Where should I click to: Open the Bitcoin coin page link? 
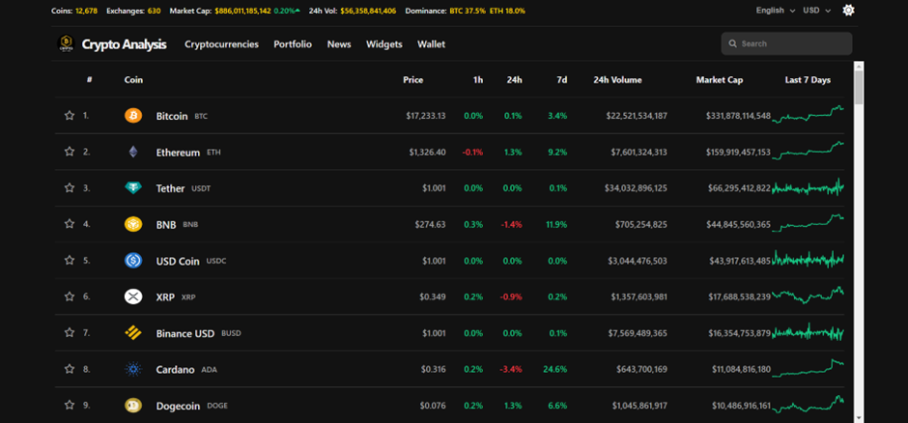pos(172,116)
